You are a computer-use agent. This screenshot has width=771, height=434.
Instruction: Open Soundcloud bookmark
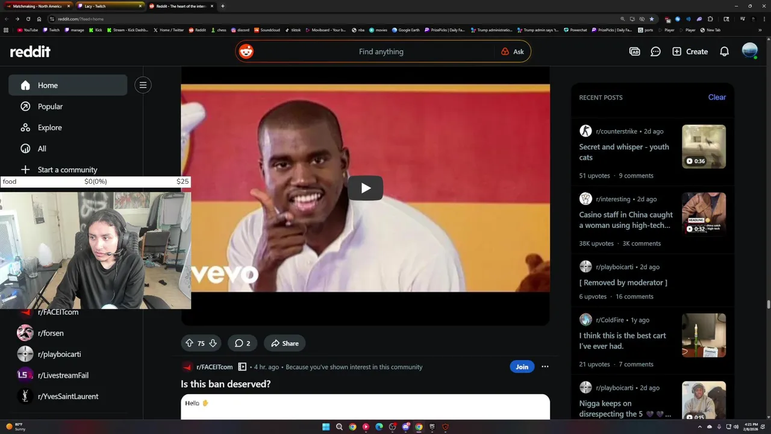pyautogui.click(x=267, y=30)
